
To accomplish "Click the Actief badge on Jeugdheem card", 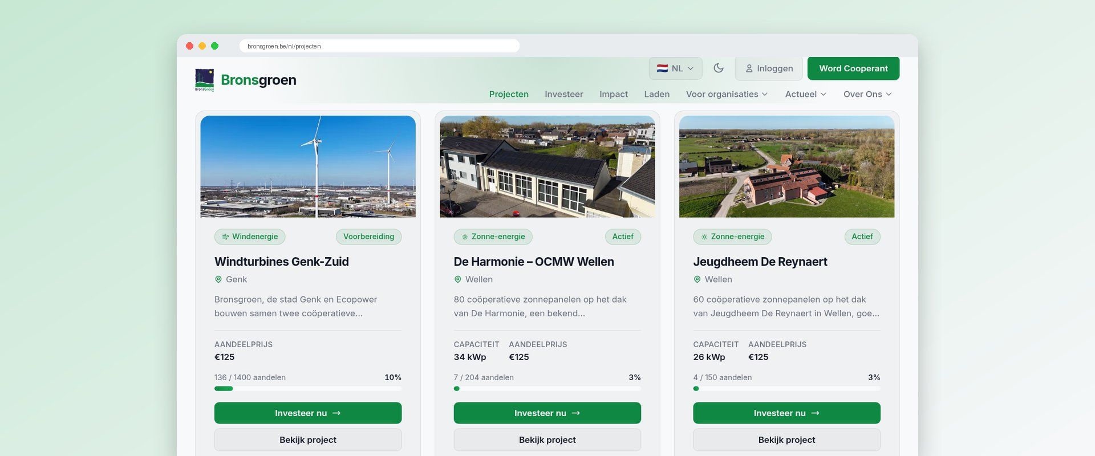I will 862,237.
